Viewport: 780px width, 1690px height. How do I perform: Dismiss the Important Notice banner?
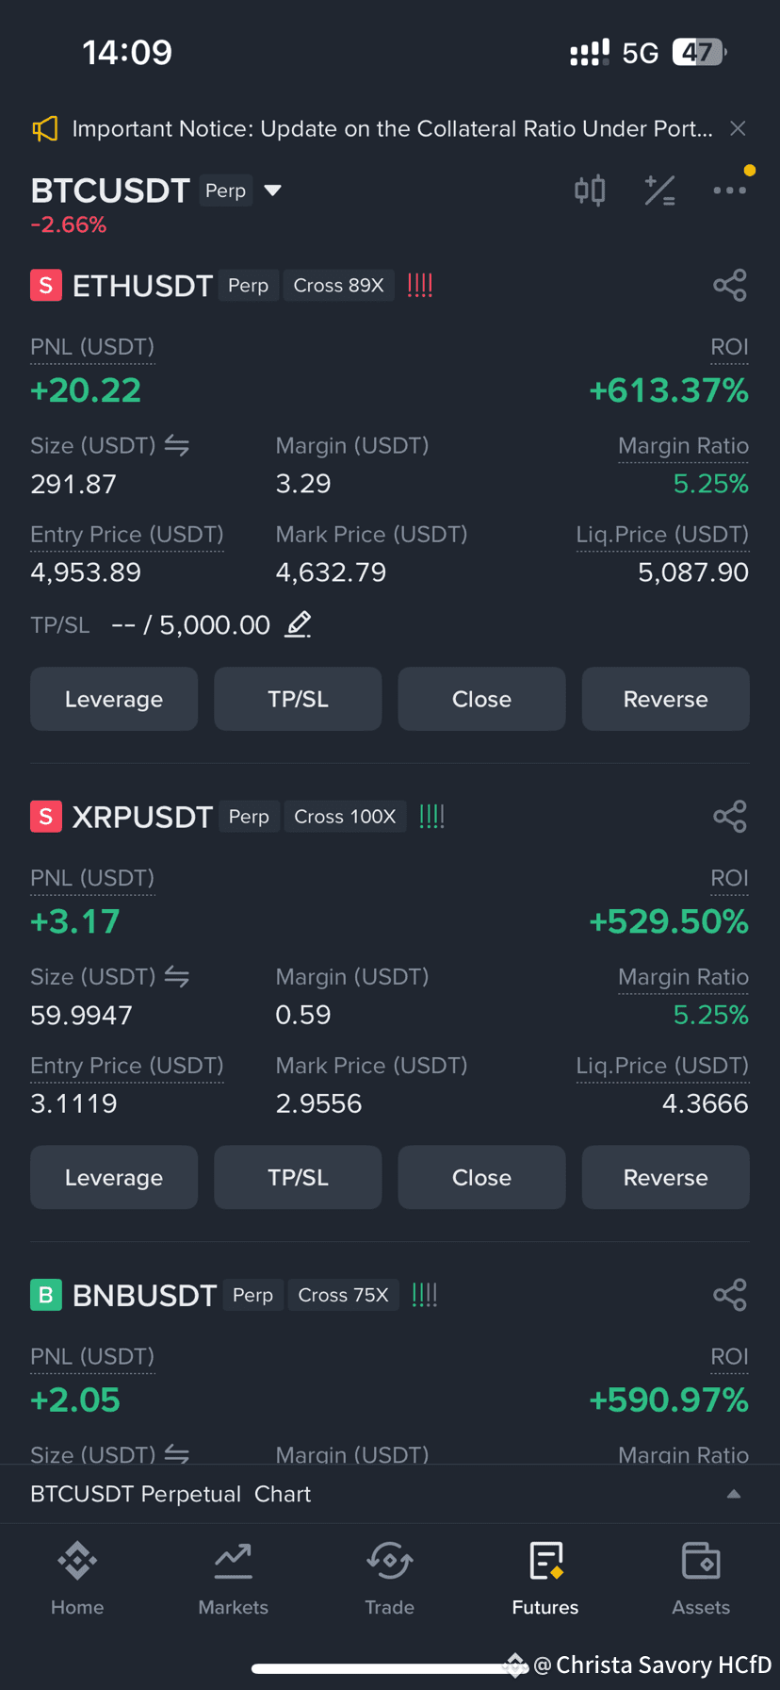[x=739, y=128]
